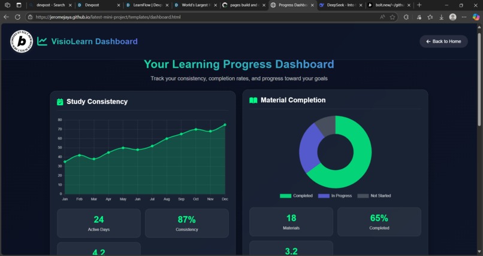Click the Jan data point on line chart

pos(65,161)
